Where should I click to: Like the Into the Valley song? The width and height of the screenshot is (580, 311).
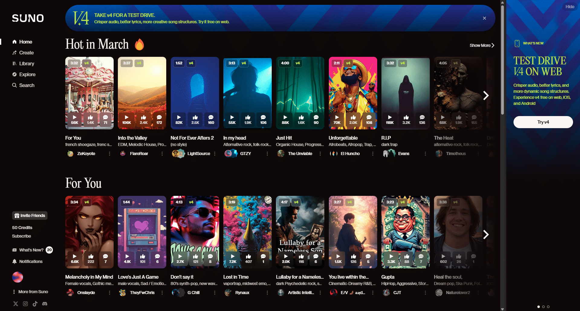tap(144, 120)
